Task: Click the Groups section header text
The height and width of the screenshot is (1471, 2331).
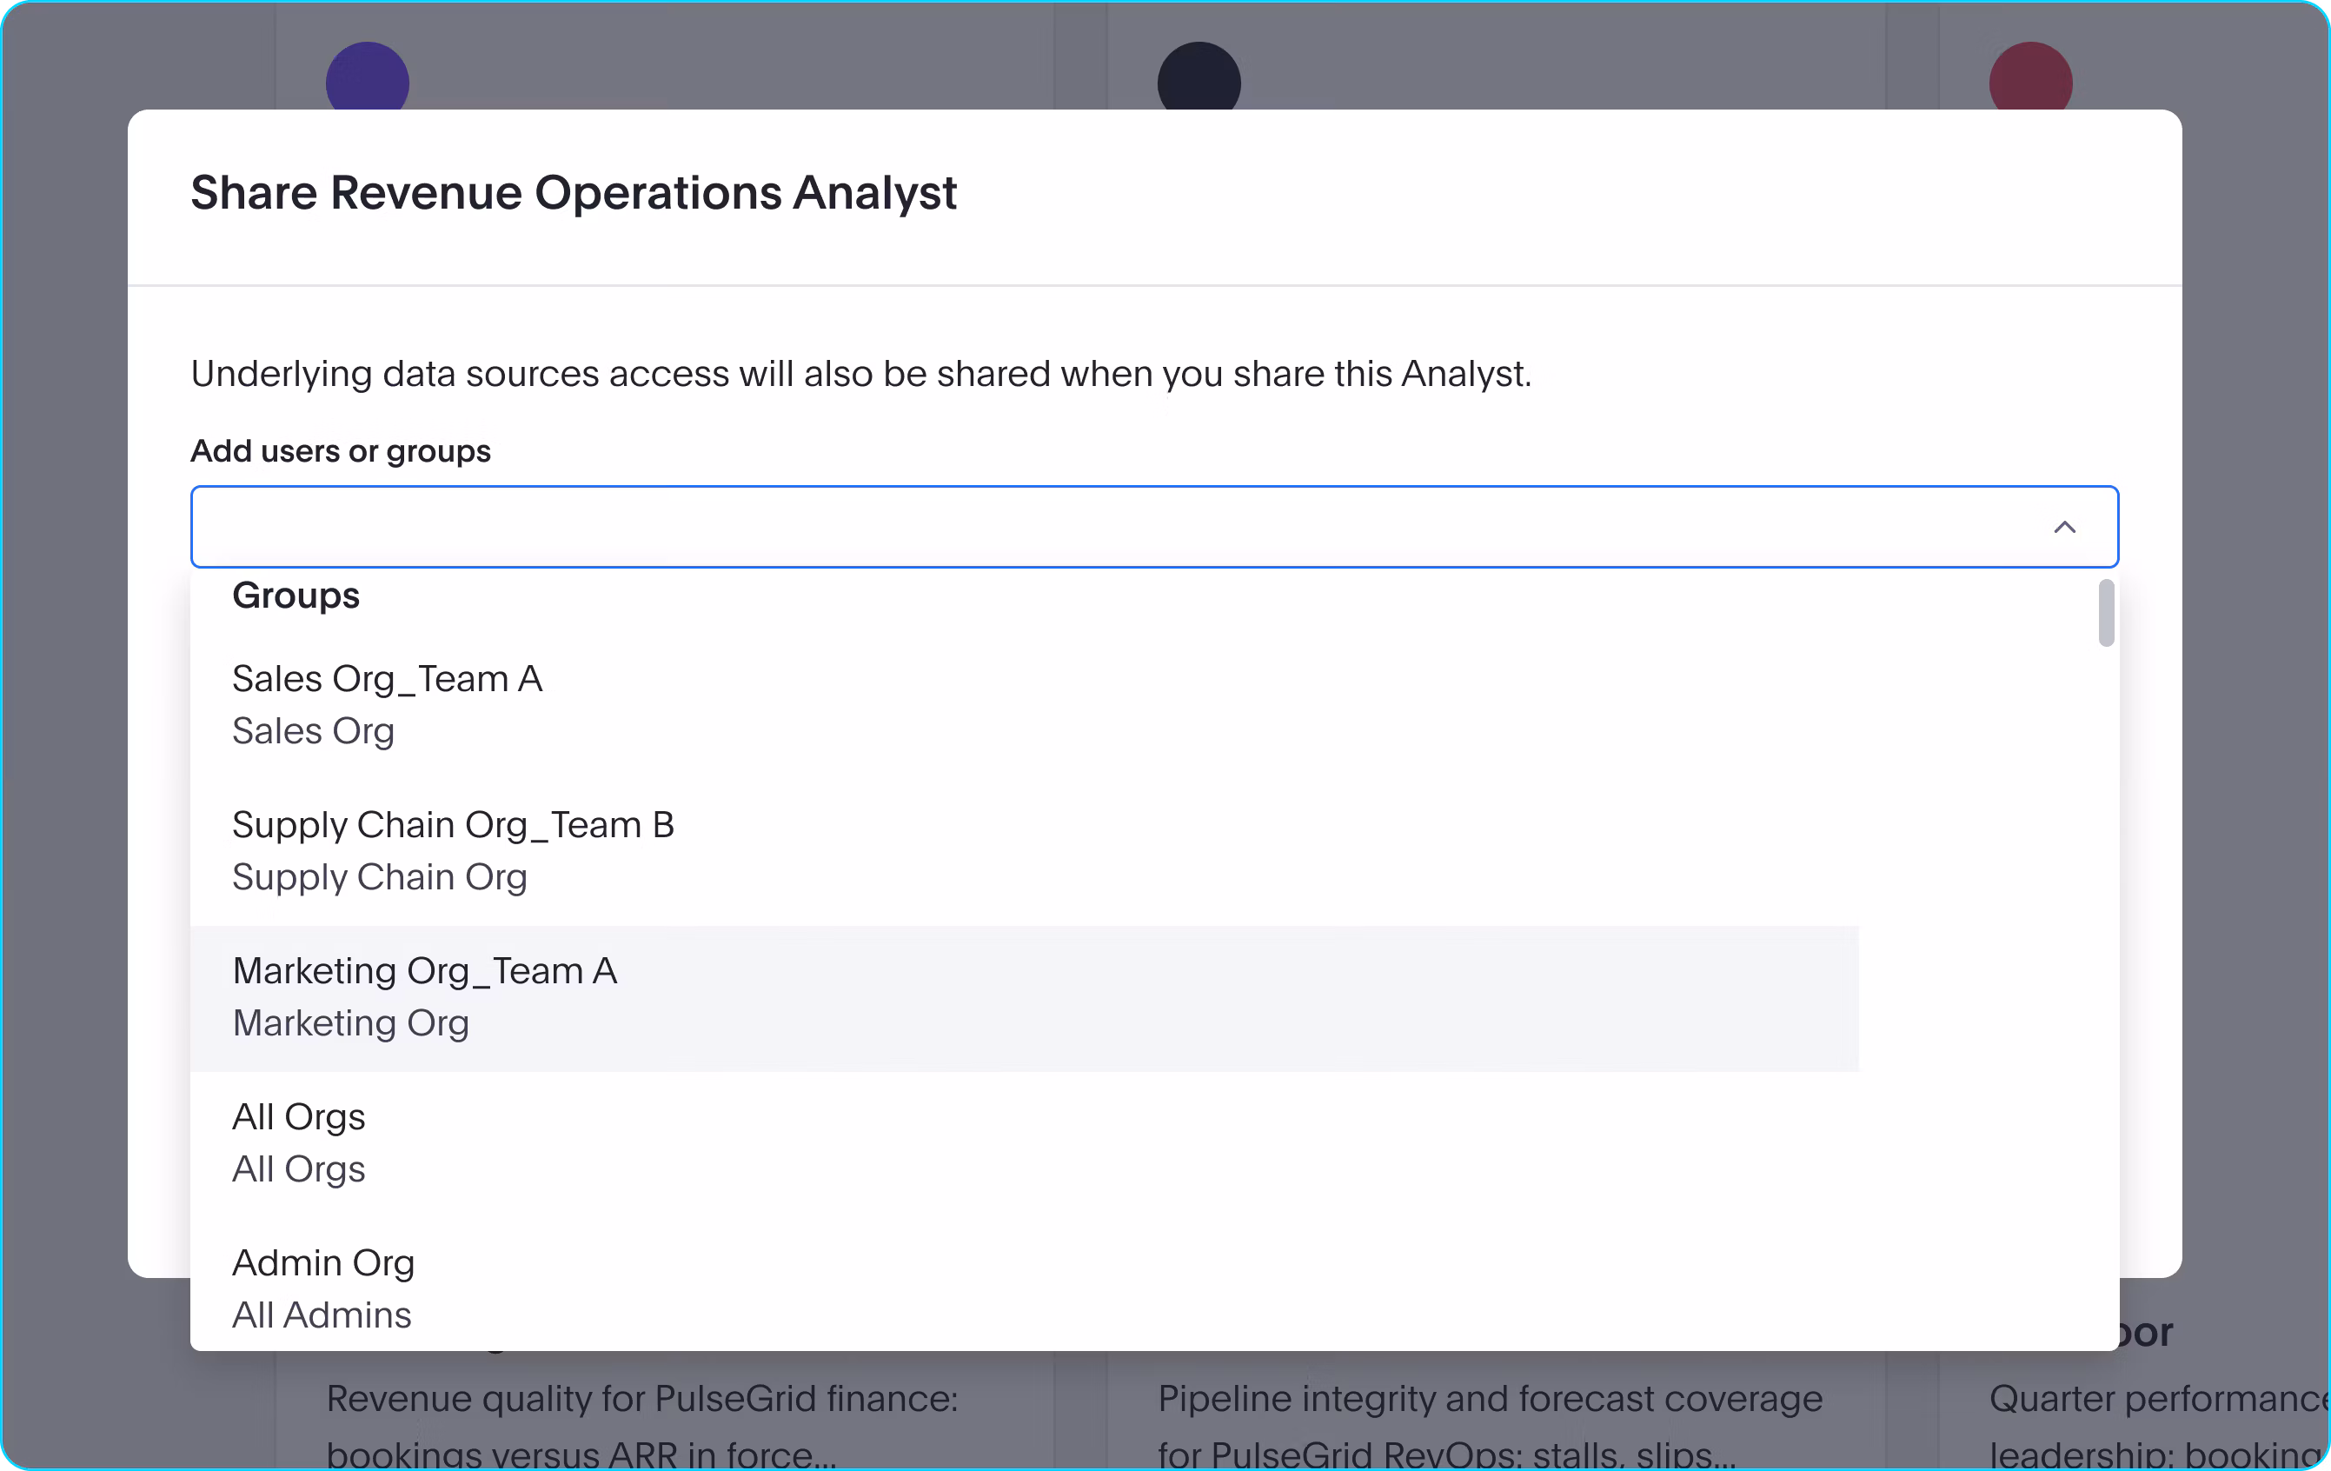Action: [x=296, y=596]
